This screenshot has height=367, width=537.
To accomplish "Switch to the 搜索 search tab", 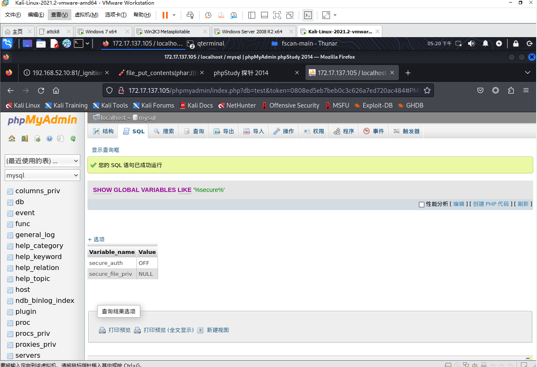I will tap(164, 131).
